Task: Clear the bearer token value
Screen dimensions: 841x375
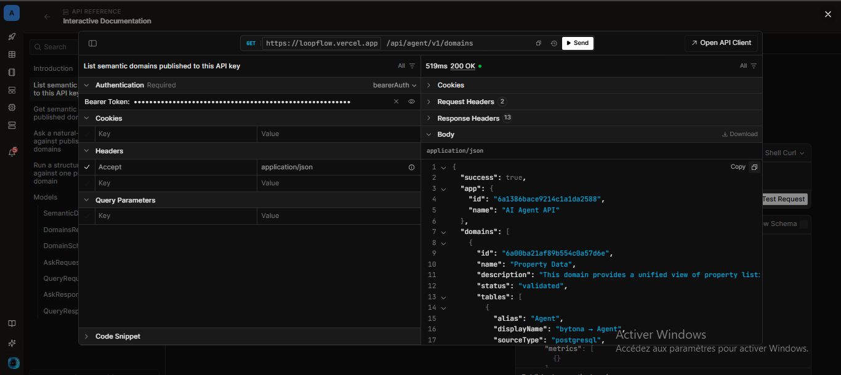Action: point(396,102)
